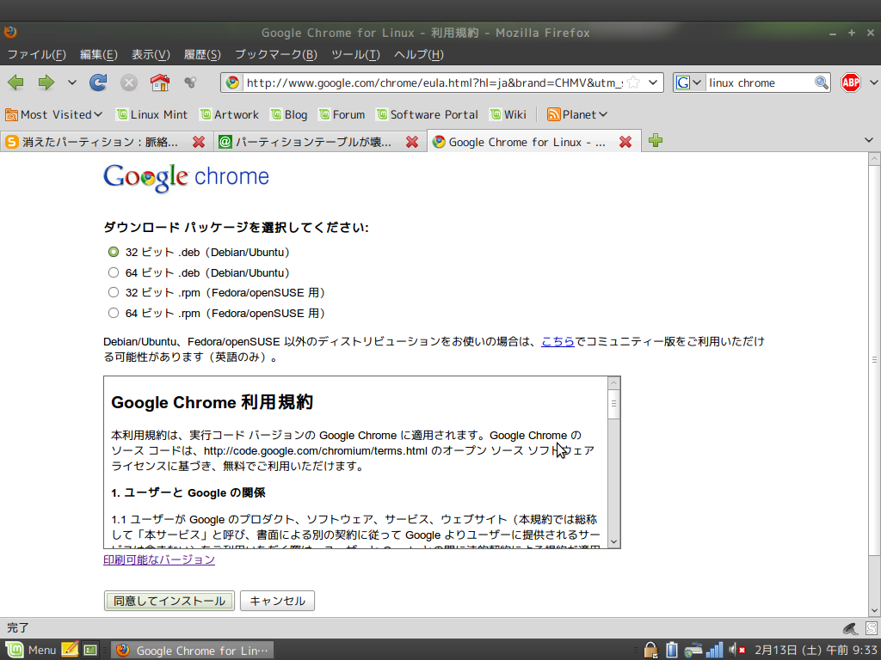This screenshot has height=660, width=881.
Task: Open the Most Visited bookmarks dropdown
Action: click(x=54, y=114)
